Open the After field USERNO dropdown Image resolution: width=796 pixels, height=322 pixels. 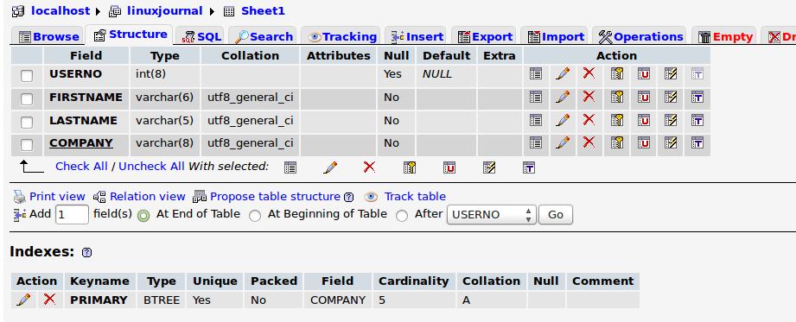coord(491,214)
